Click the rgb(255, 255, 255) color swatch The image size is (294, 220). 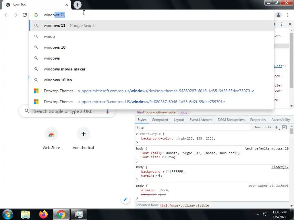pos(177,139)
